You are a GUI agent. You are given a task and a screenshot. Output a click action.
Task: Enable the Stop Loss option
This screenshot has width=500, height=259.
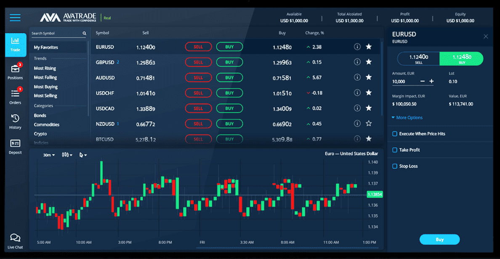[394, 166]
